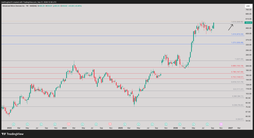
Task: Click the 2026 year label on time axis
Action: 176,128
